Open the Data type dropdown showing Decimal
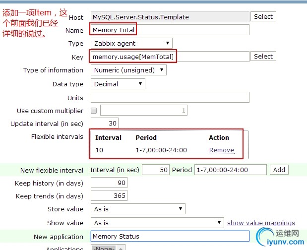The height and width of the screenshot is (250, 307). click(x=118, y=84)
